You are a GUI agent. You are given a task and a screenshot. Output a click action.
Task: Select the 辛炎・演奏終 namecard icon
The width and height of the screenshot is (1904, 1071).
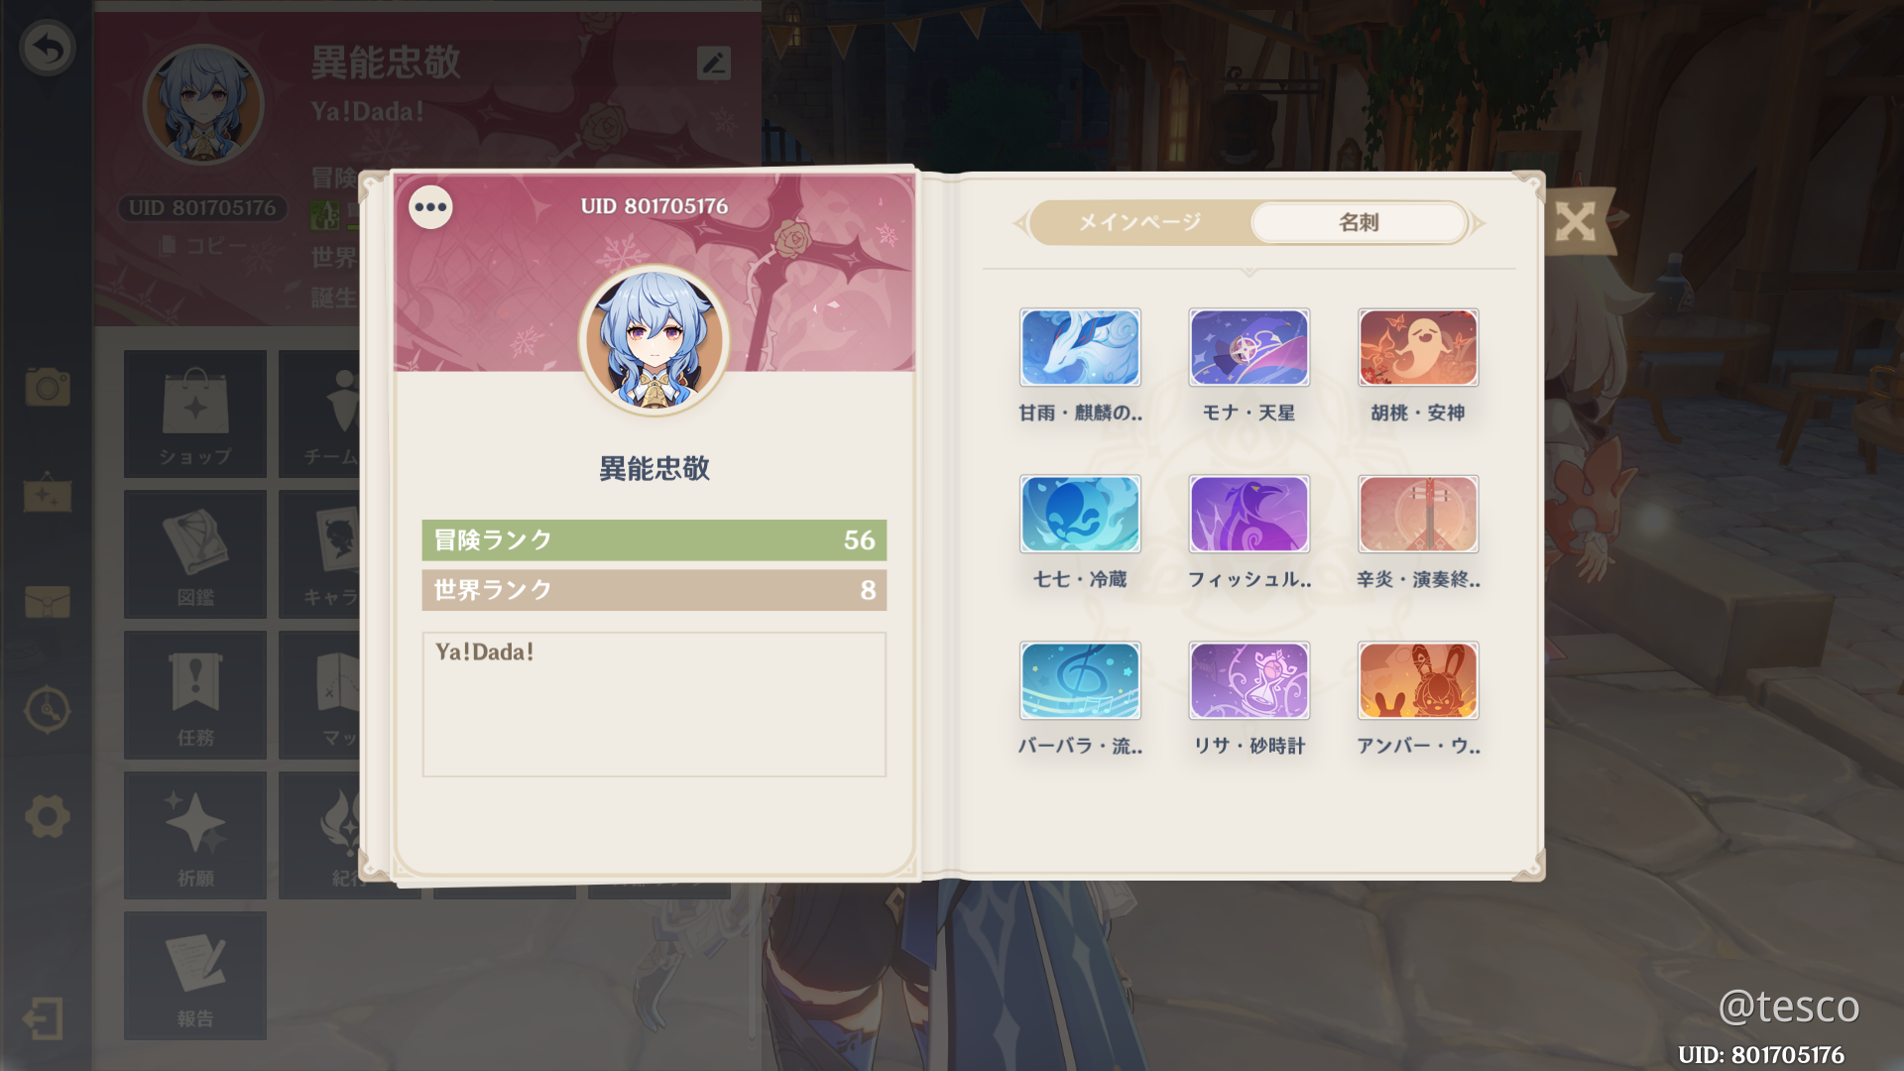[1418, 514]
